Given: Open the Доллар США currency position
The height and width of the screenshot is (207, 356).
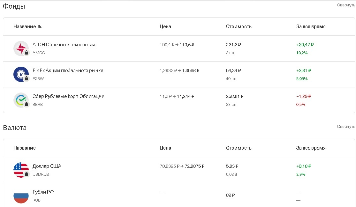Looking at the screenshot, I should tap(47, 166).
